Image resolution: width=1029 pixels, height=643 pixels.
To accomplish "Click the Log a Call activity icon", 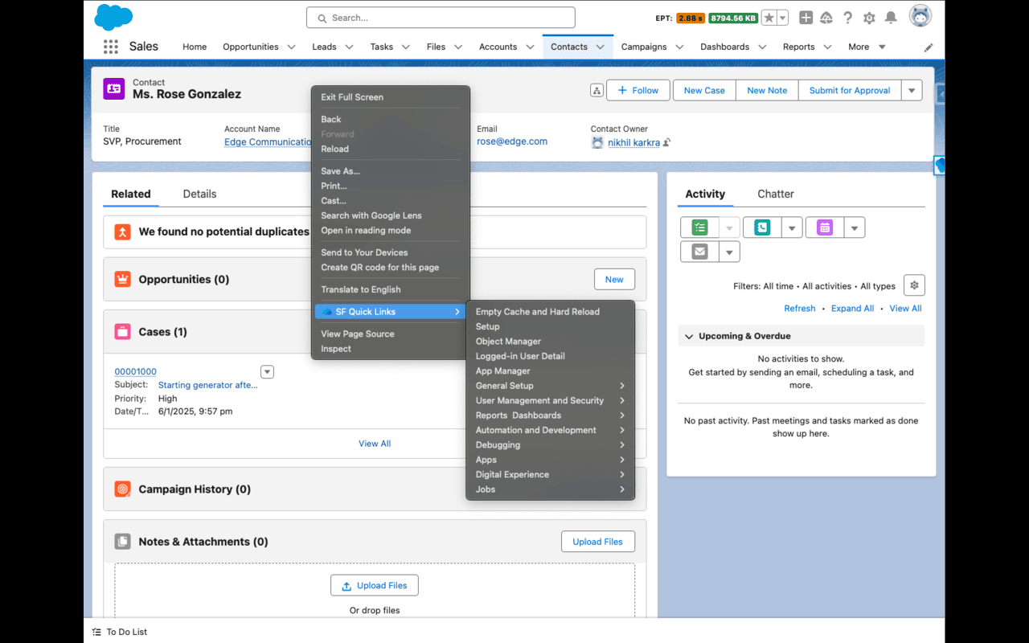I will tap(762, 228).
